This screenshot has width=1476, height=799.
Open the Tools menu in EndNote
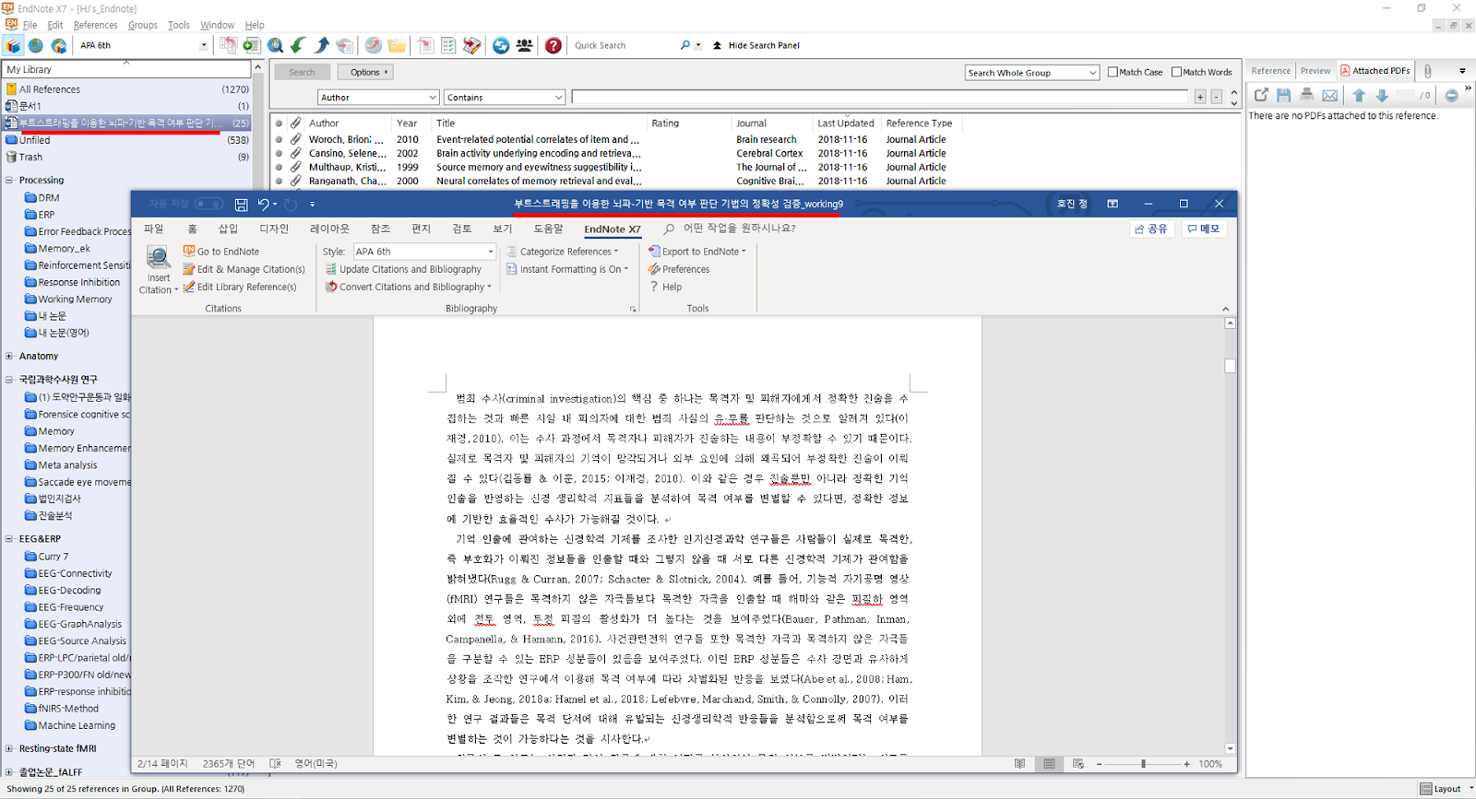[x=179, y=25]
